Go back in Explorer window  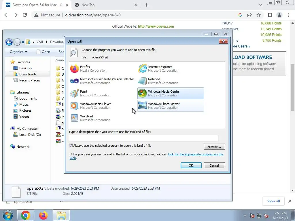(9, 42)
